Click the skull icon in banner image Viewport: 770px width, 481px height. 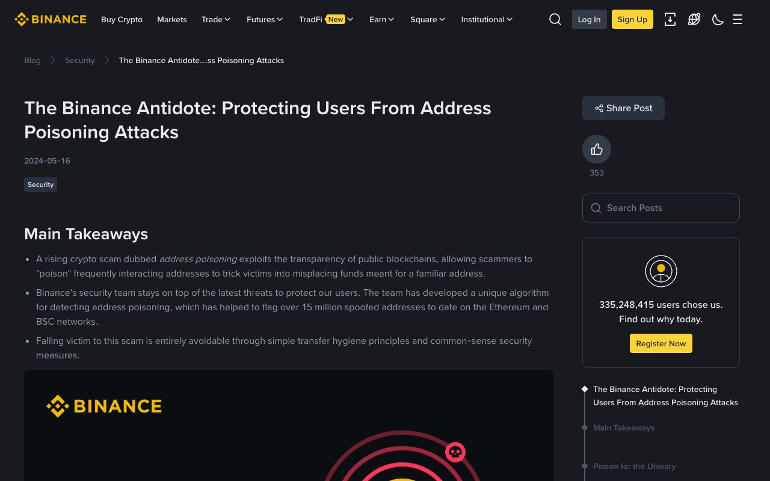click(455, 452)
